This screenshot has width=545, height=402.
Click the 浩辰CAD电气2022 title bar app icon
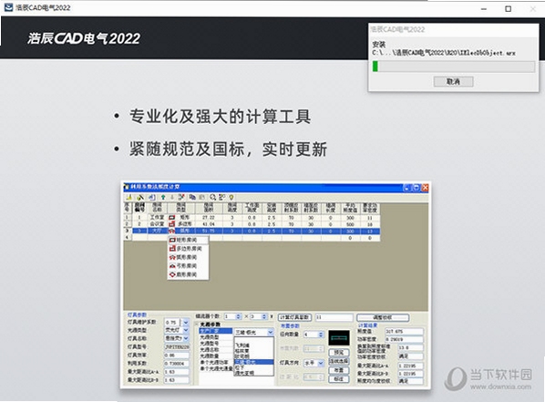pyautogui.click(x=8, y=7)
